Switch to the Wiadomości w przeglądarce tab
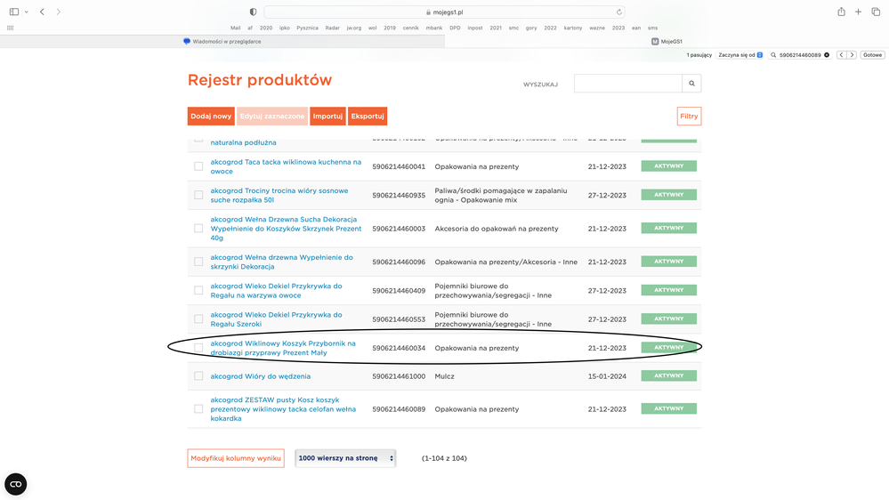Screen dimensions: 889x500 pyautogui.click(x=222, y=41)
